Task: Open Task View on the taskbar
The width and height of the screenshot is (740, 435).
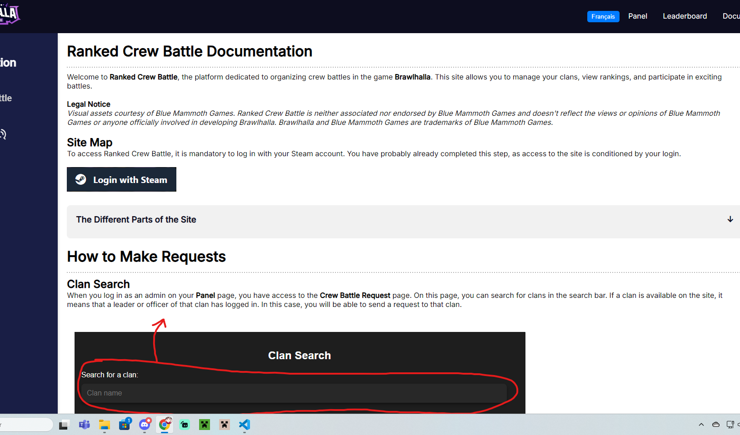Action: click(x=63, y=425)
